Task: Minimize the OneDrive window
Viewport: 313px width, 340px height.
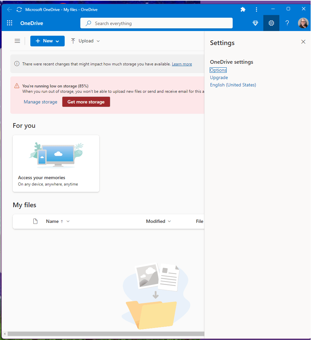Action: click(273, 9)
